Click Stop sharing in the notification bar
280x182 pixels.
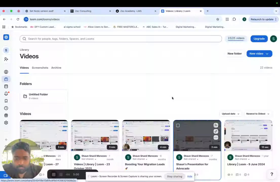click(x=174, y=176)
